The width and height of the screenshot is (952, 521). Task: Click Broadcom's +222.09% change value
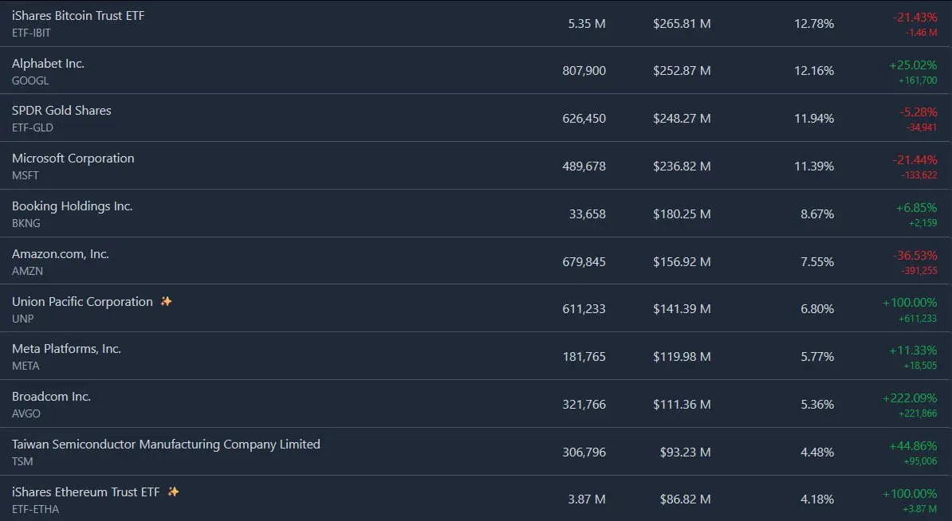(x=910, y=398)
